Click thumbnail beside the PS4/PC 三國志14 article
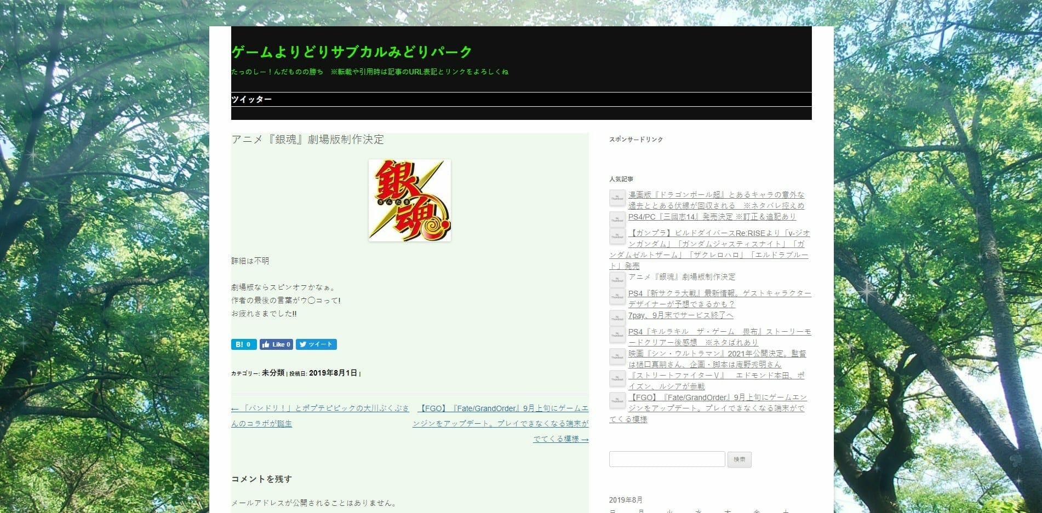The width and height of the screenshot is (1042, 513). pyautogui.click(x=617, y=219)
